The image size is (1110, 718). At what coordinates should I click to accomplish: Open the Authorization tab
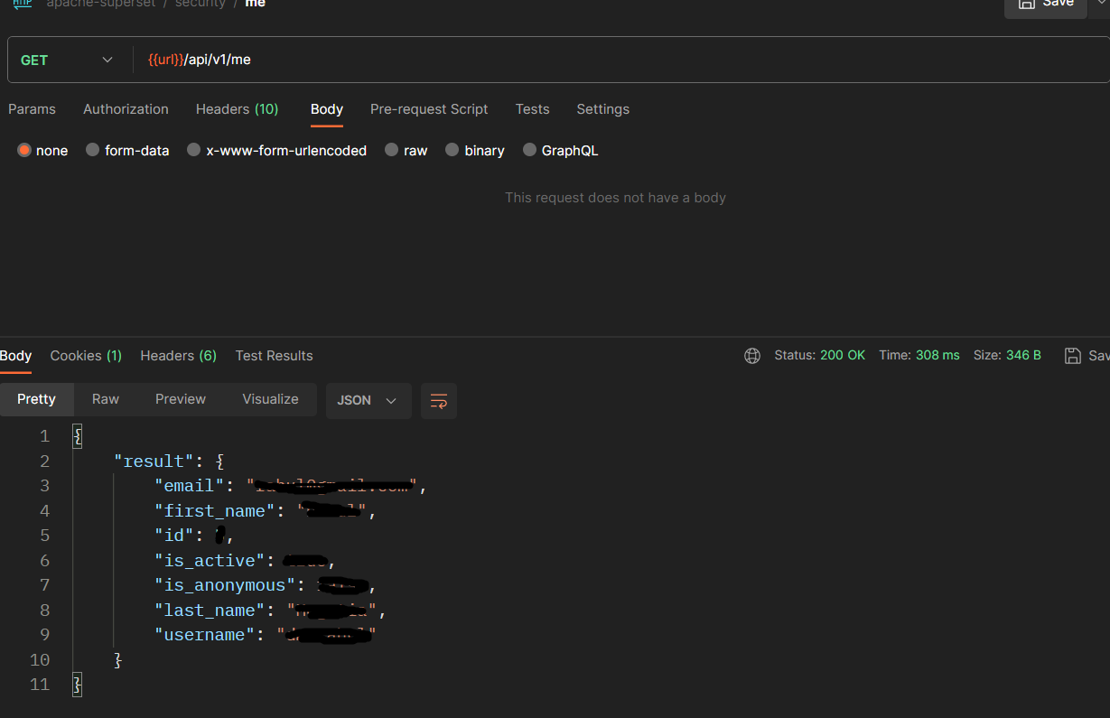[126, 109]
